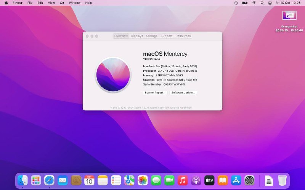Switch to the Resources tab
This screenshot has width=305, height=190.
[183, 36]
